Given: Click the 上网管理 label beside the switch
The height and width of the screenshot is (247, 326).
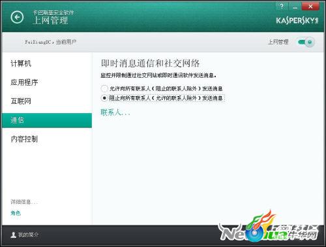Looking at the screenshot, I should point(278,42).
